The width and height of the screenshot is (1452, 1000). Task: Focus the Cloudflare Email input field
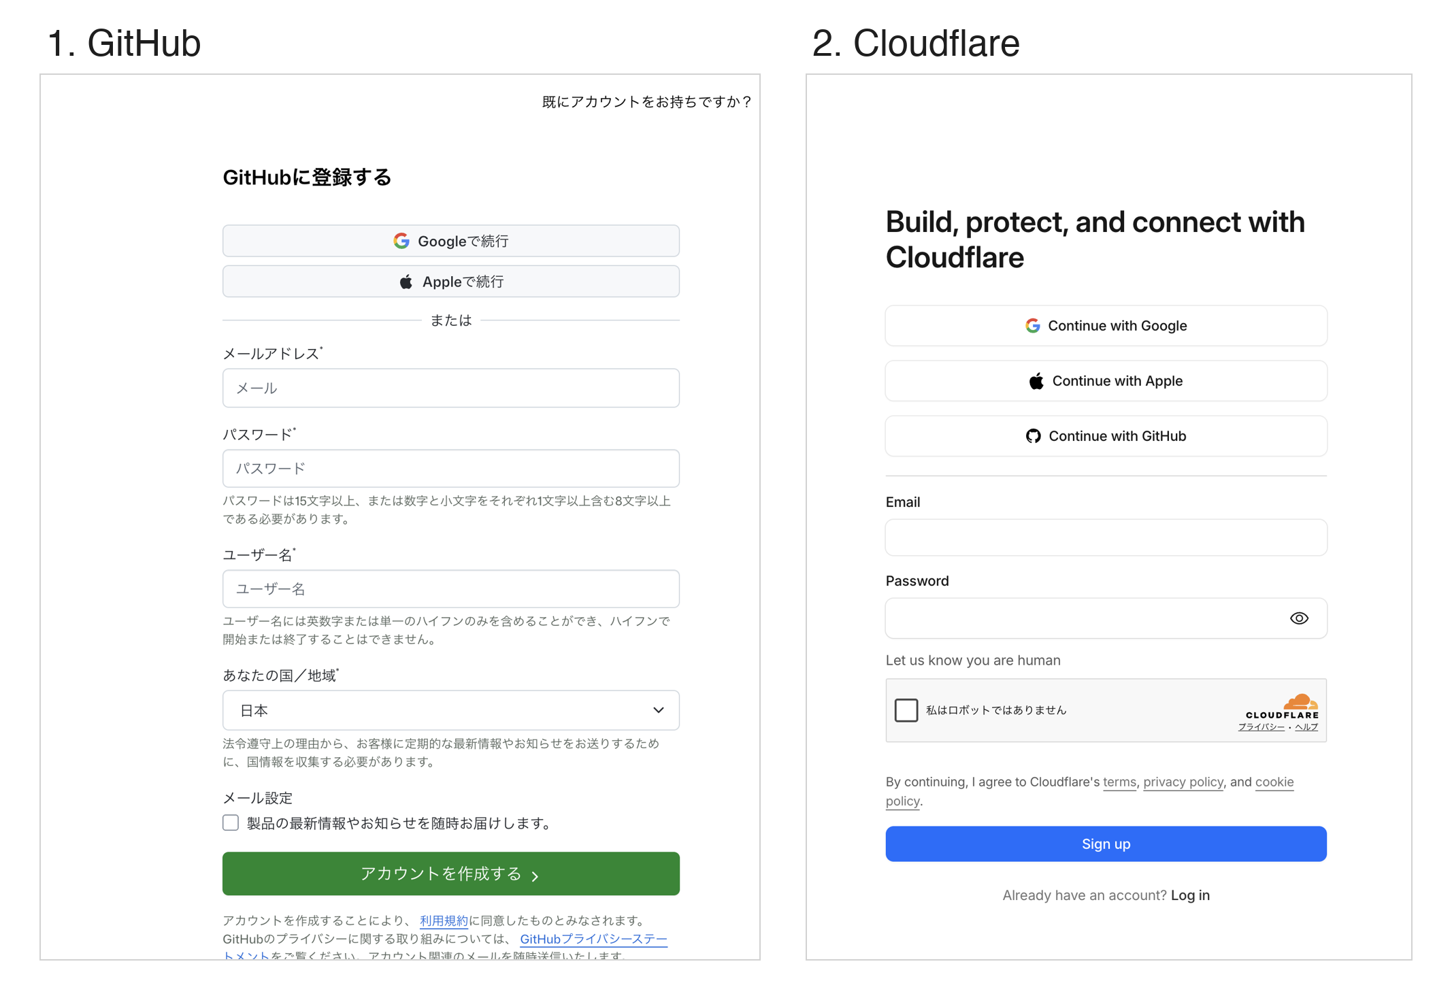1106,538
